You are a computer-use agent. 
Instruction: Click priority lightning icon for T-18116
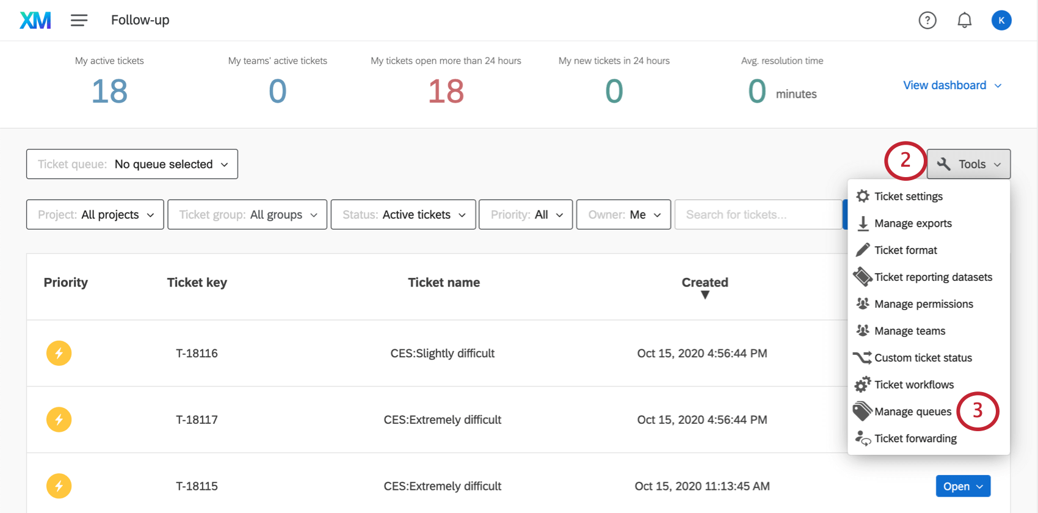tap(59, 353)
